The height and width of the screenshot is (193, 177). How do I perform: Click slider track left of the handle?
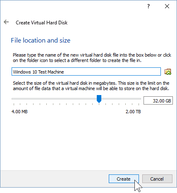(x=54, y=99)
